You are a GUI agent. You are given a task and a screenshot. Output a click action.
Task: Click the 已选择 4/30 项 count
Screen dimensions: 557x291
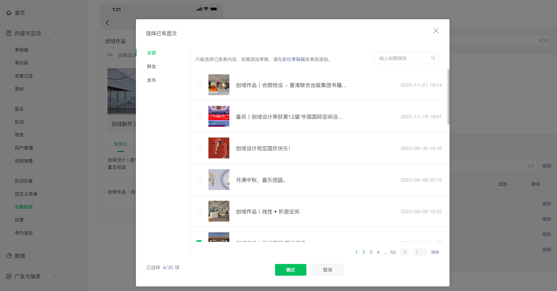pos(163,268)
